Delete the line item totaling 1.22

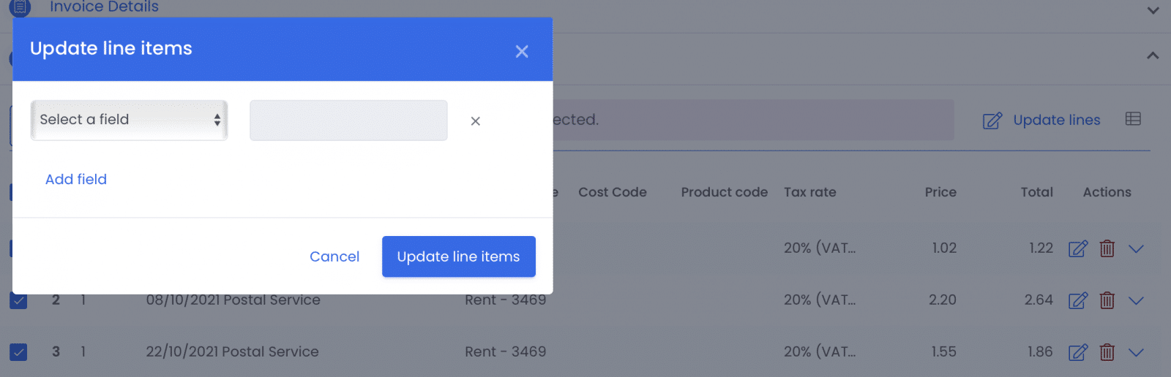[x=1107, y=248]
